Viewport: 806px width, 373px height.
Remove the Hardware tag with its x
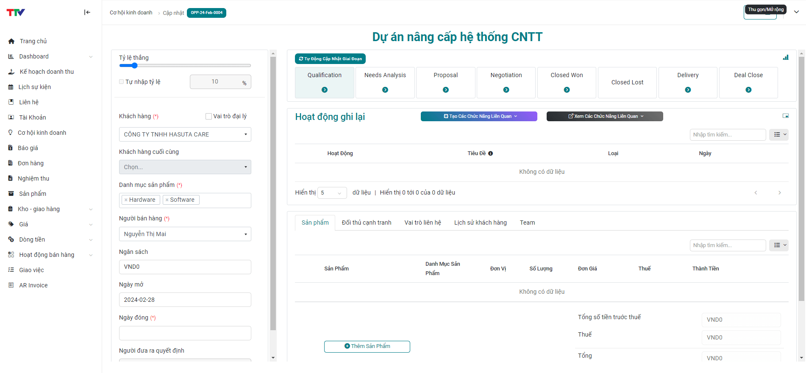point(126,200)
